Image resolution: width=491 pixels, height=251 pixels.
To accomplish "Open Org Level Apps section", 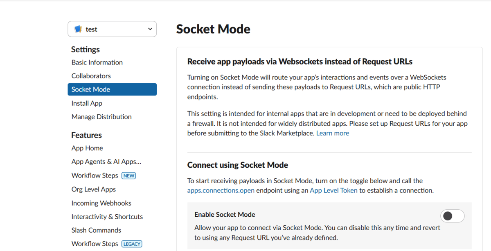I will [94, 189].
